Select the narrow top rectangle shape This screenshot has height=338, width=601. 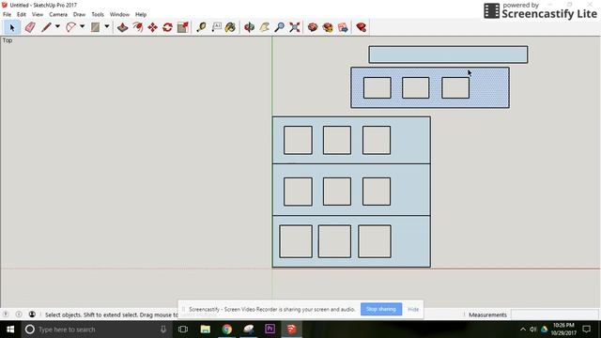point(448,54)
